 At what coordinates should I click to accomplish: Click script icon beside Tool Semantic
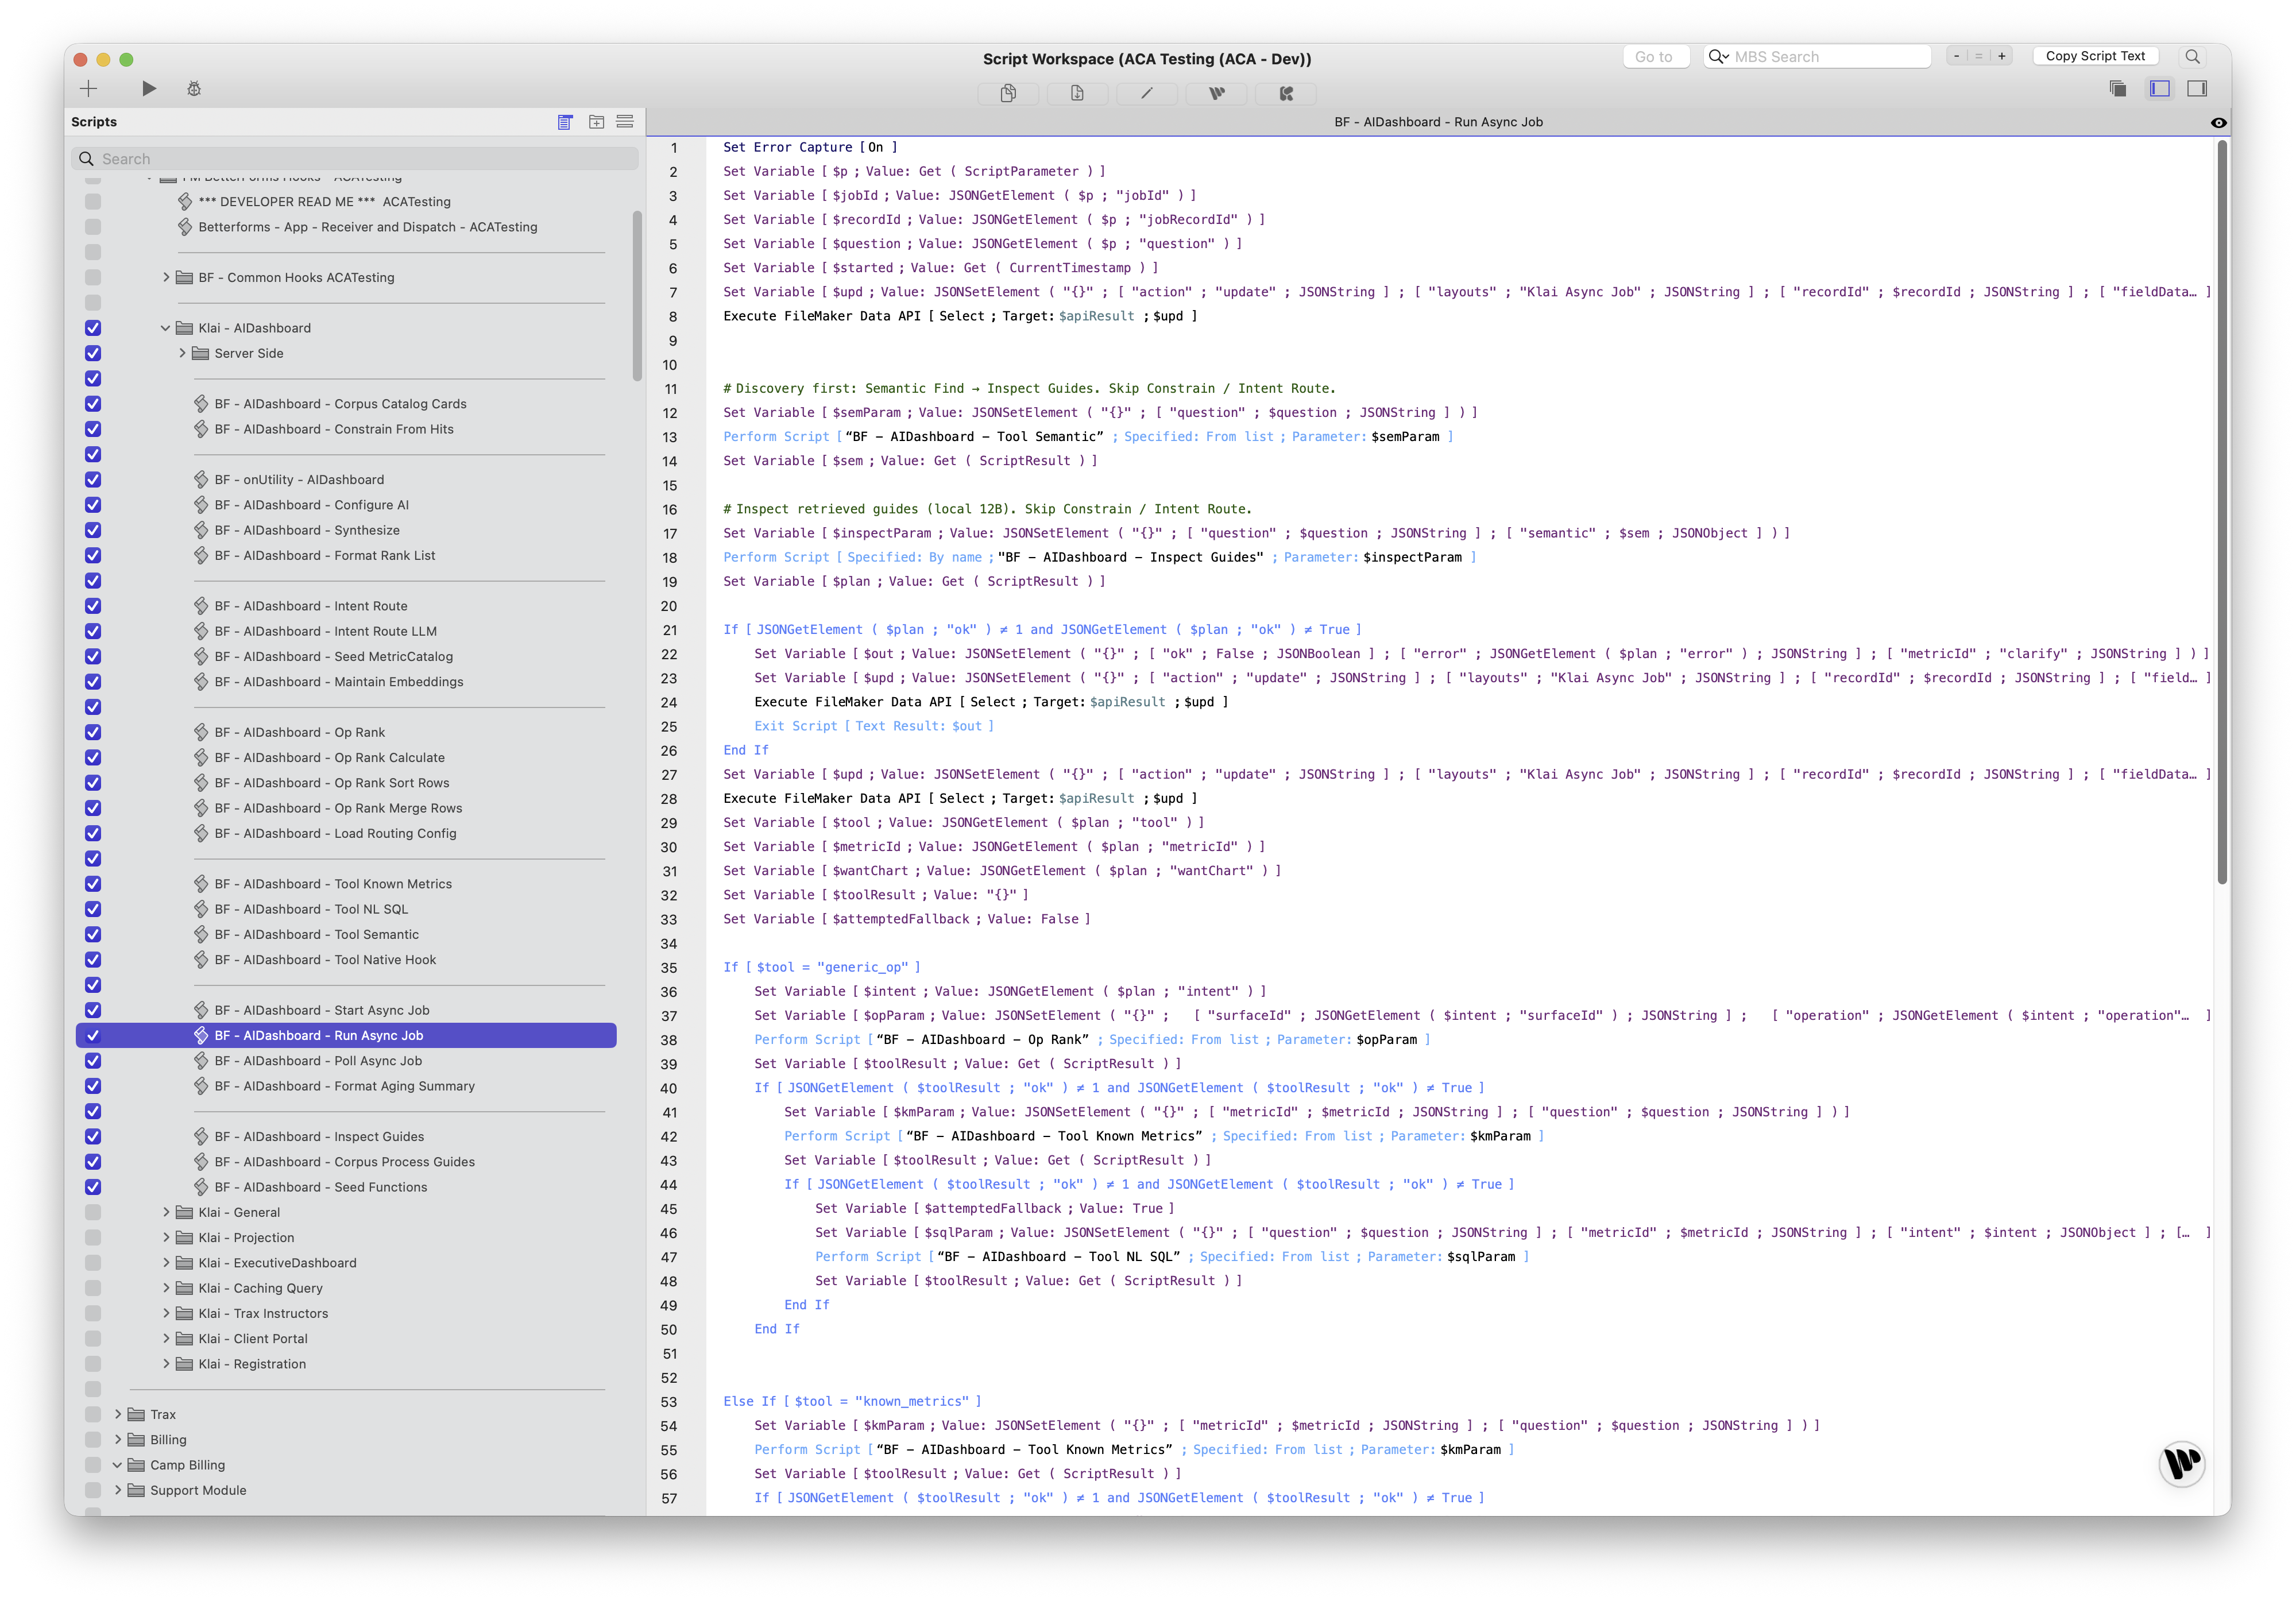coord(201,934)
